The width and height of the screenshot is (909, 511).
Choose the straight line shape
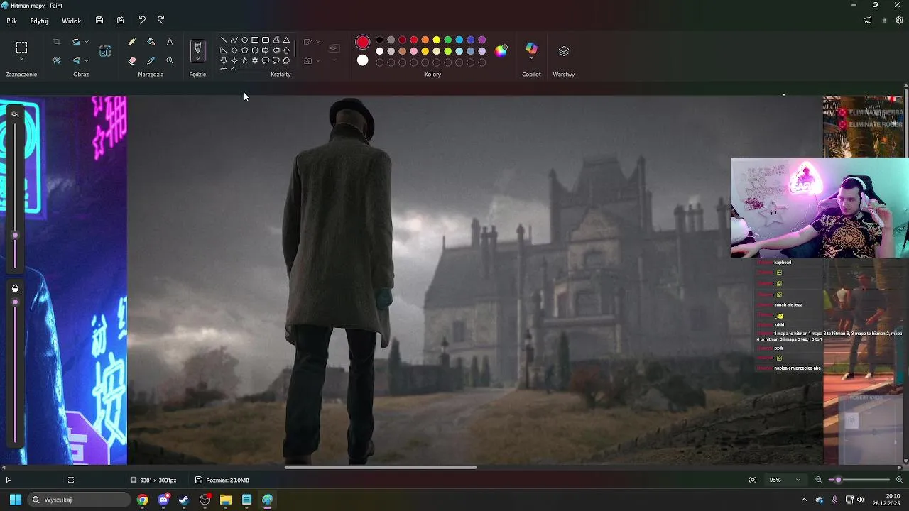224,40
